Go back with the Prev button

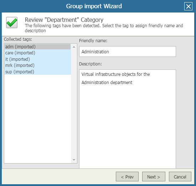point(127,177)
